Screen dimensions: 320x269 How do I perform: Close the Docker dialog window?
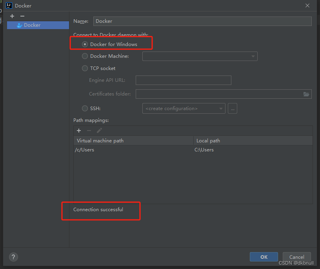pyautogui.click(x=307, y=6)
